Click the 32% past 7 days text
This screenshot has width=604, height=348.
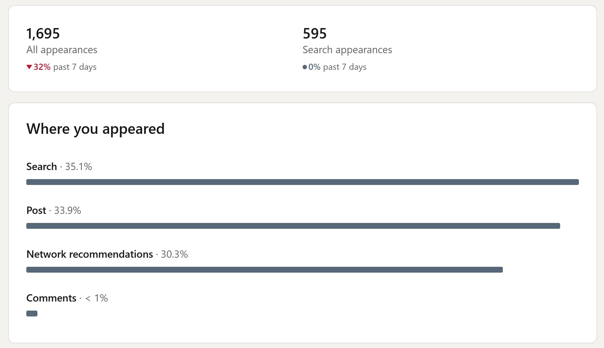pyautogui.click(x=65, y=67)
